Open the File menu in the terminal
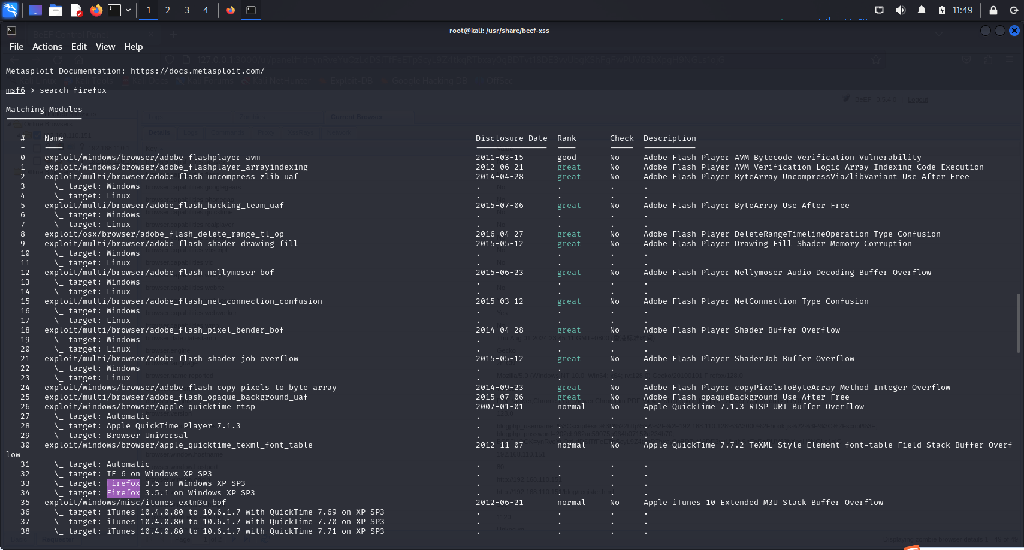This screenshot has height=550, width=1024. point(16,46)
